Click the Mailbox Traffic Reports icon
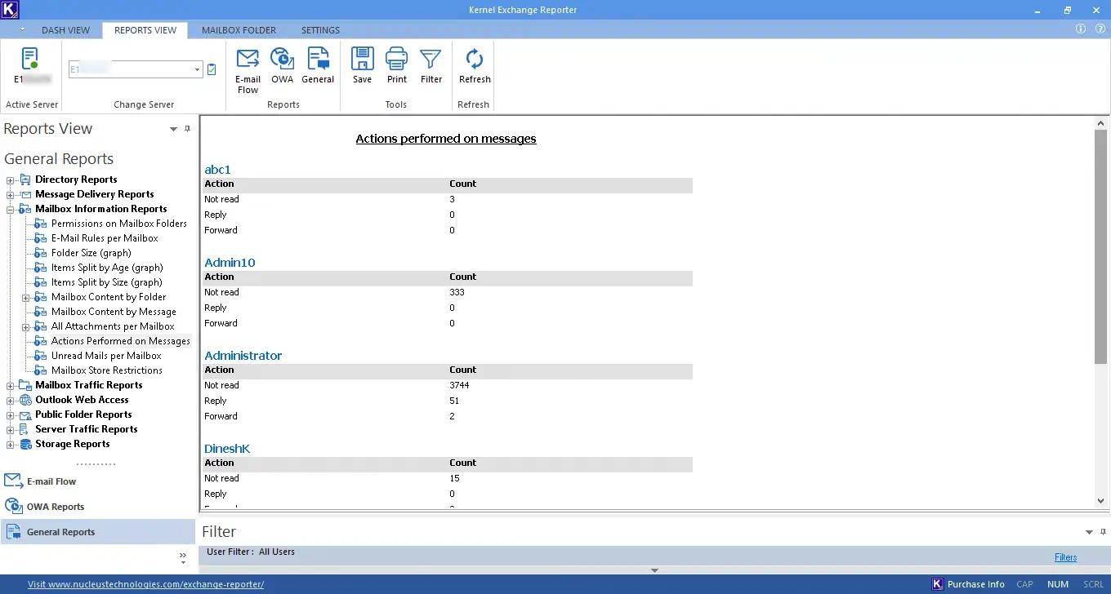1111x594 pixels. pyautogui.click(x=26, y=385)
